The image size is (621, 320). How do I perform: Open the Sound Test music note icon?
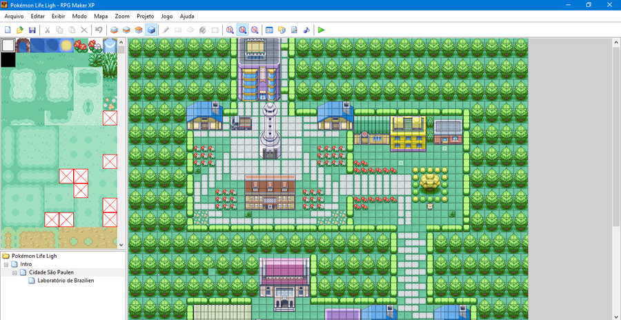[x=306, y=30]
